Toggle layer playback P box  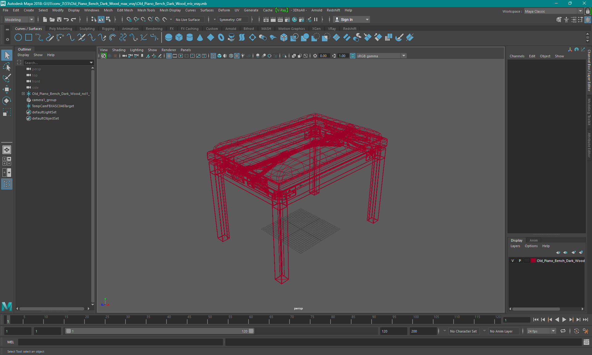click(520, 261)
